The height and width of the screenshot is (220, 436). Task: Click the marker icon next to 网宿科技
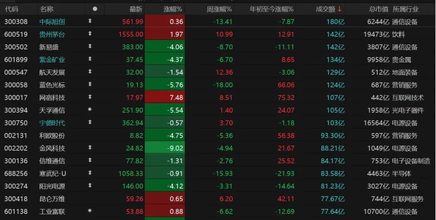click(90, 97)
